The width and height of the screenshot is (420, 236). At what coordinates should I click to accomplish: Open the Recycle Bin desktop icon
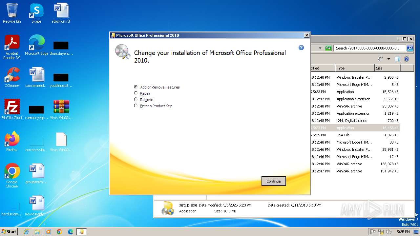click(x=12, y=13)
